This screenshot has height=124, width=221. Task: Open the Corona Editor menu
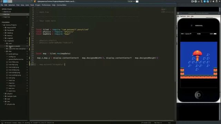point(61,5)
